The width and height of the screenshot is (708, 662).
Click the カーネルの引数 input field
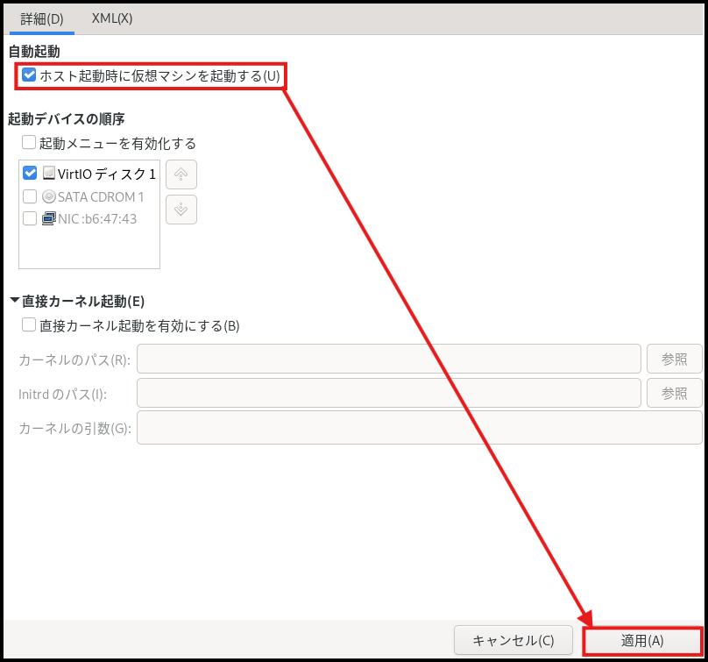419,428
